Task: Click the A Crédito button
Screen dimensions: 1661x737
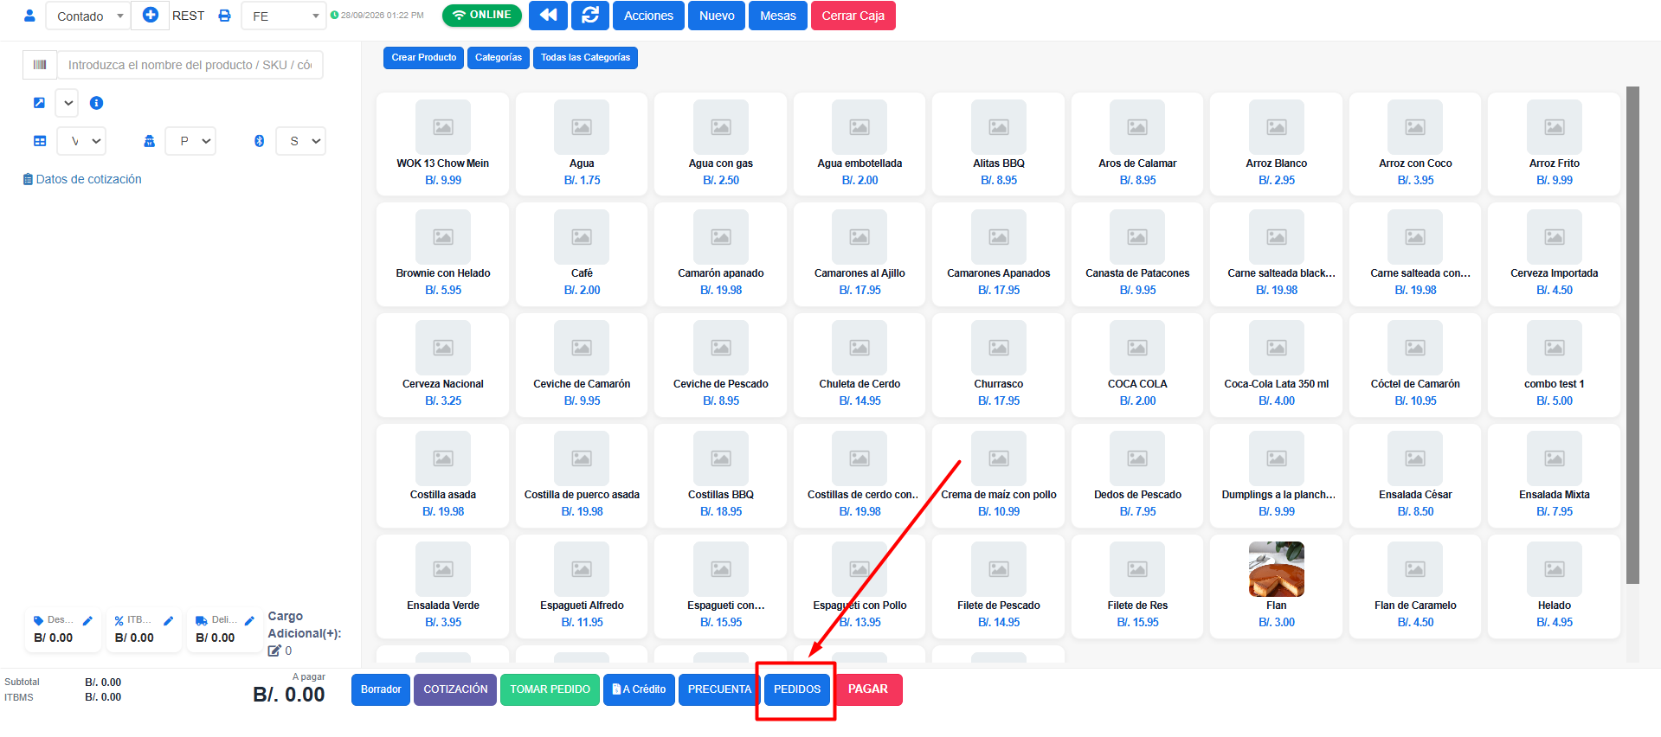Action: point(639,689)
